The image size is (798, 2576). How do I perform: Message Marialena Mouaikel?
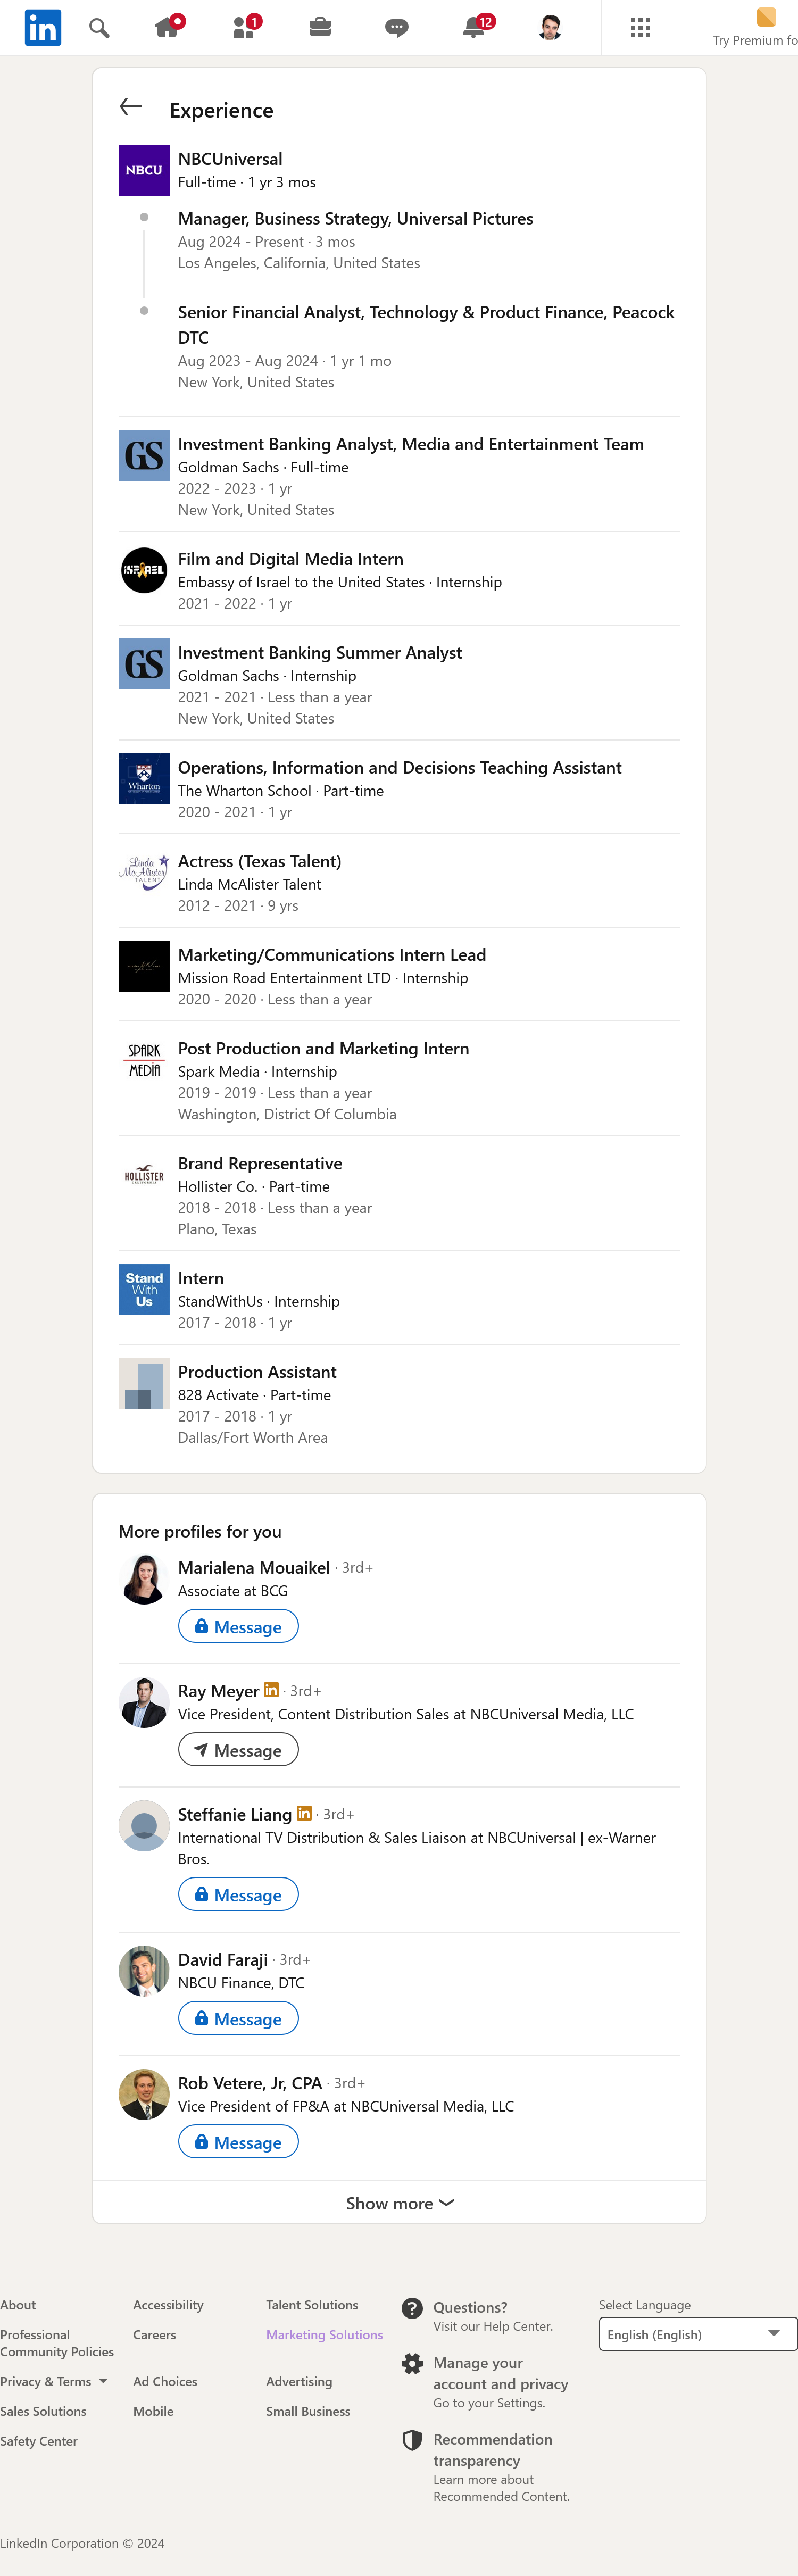(x=238, y=1627)
